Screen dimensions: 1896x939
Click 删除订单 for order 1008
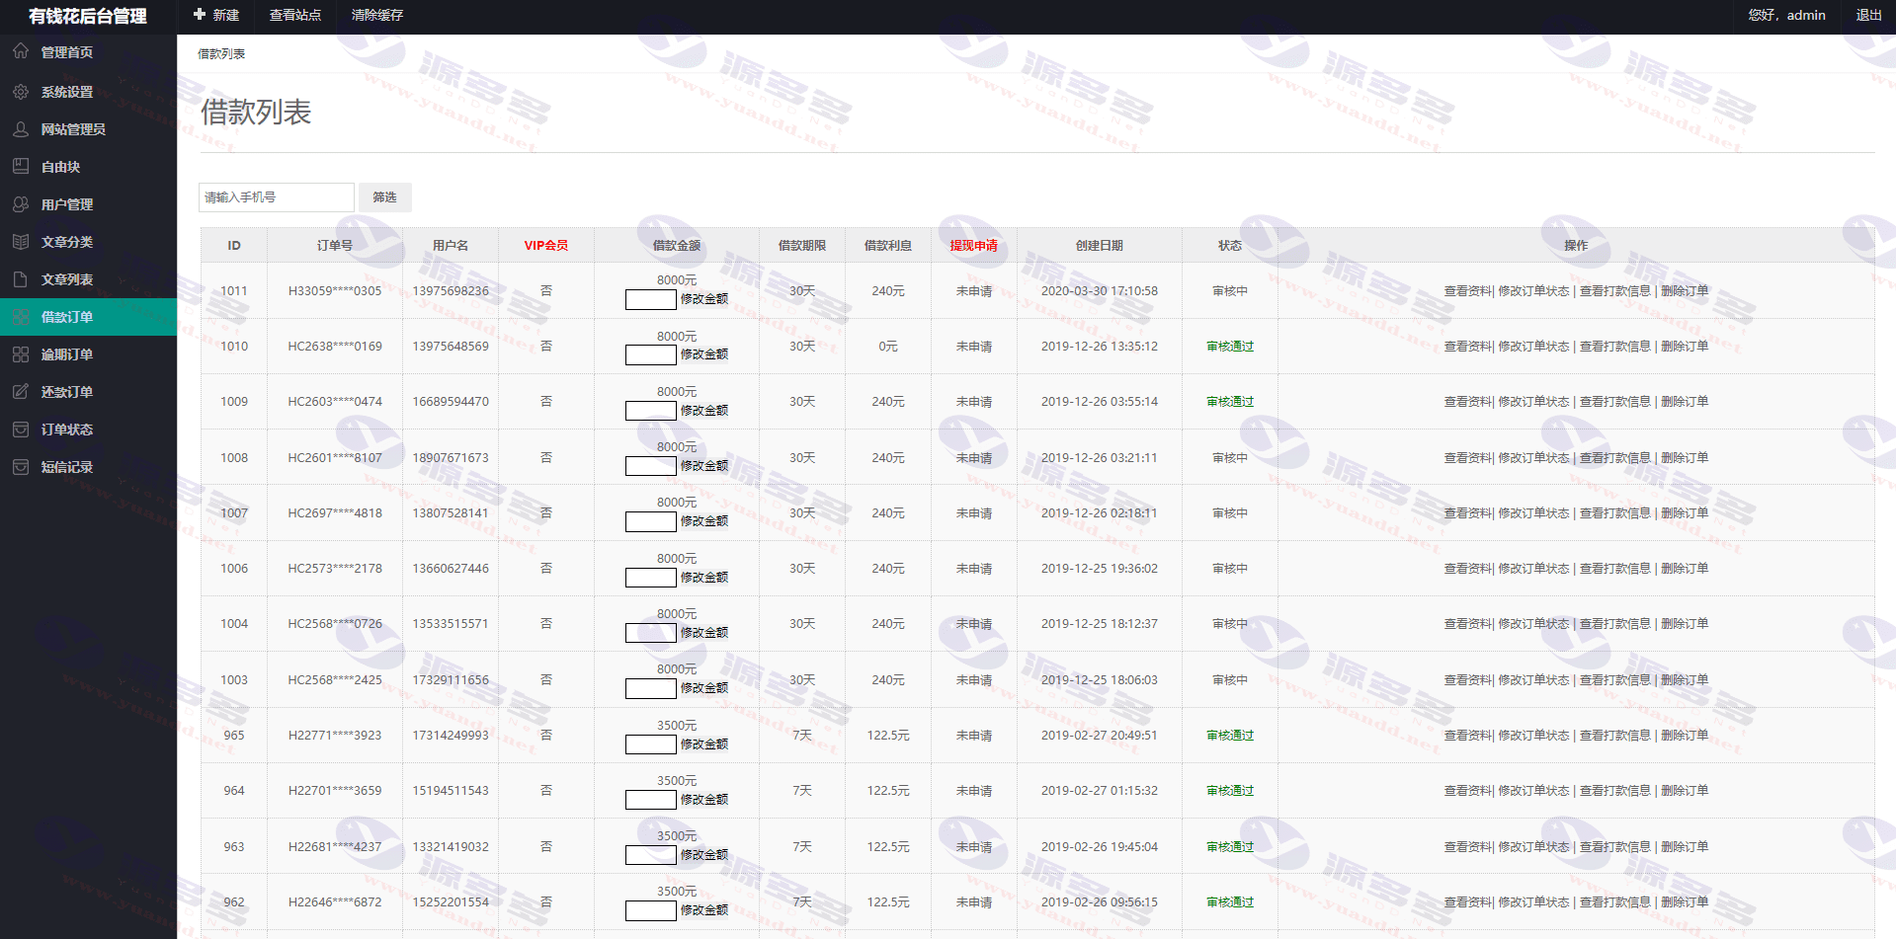pyautogui.click(x=1685, y=458)
